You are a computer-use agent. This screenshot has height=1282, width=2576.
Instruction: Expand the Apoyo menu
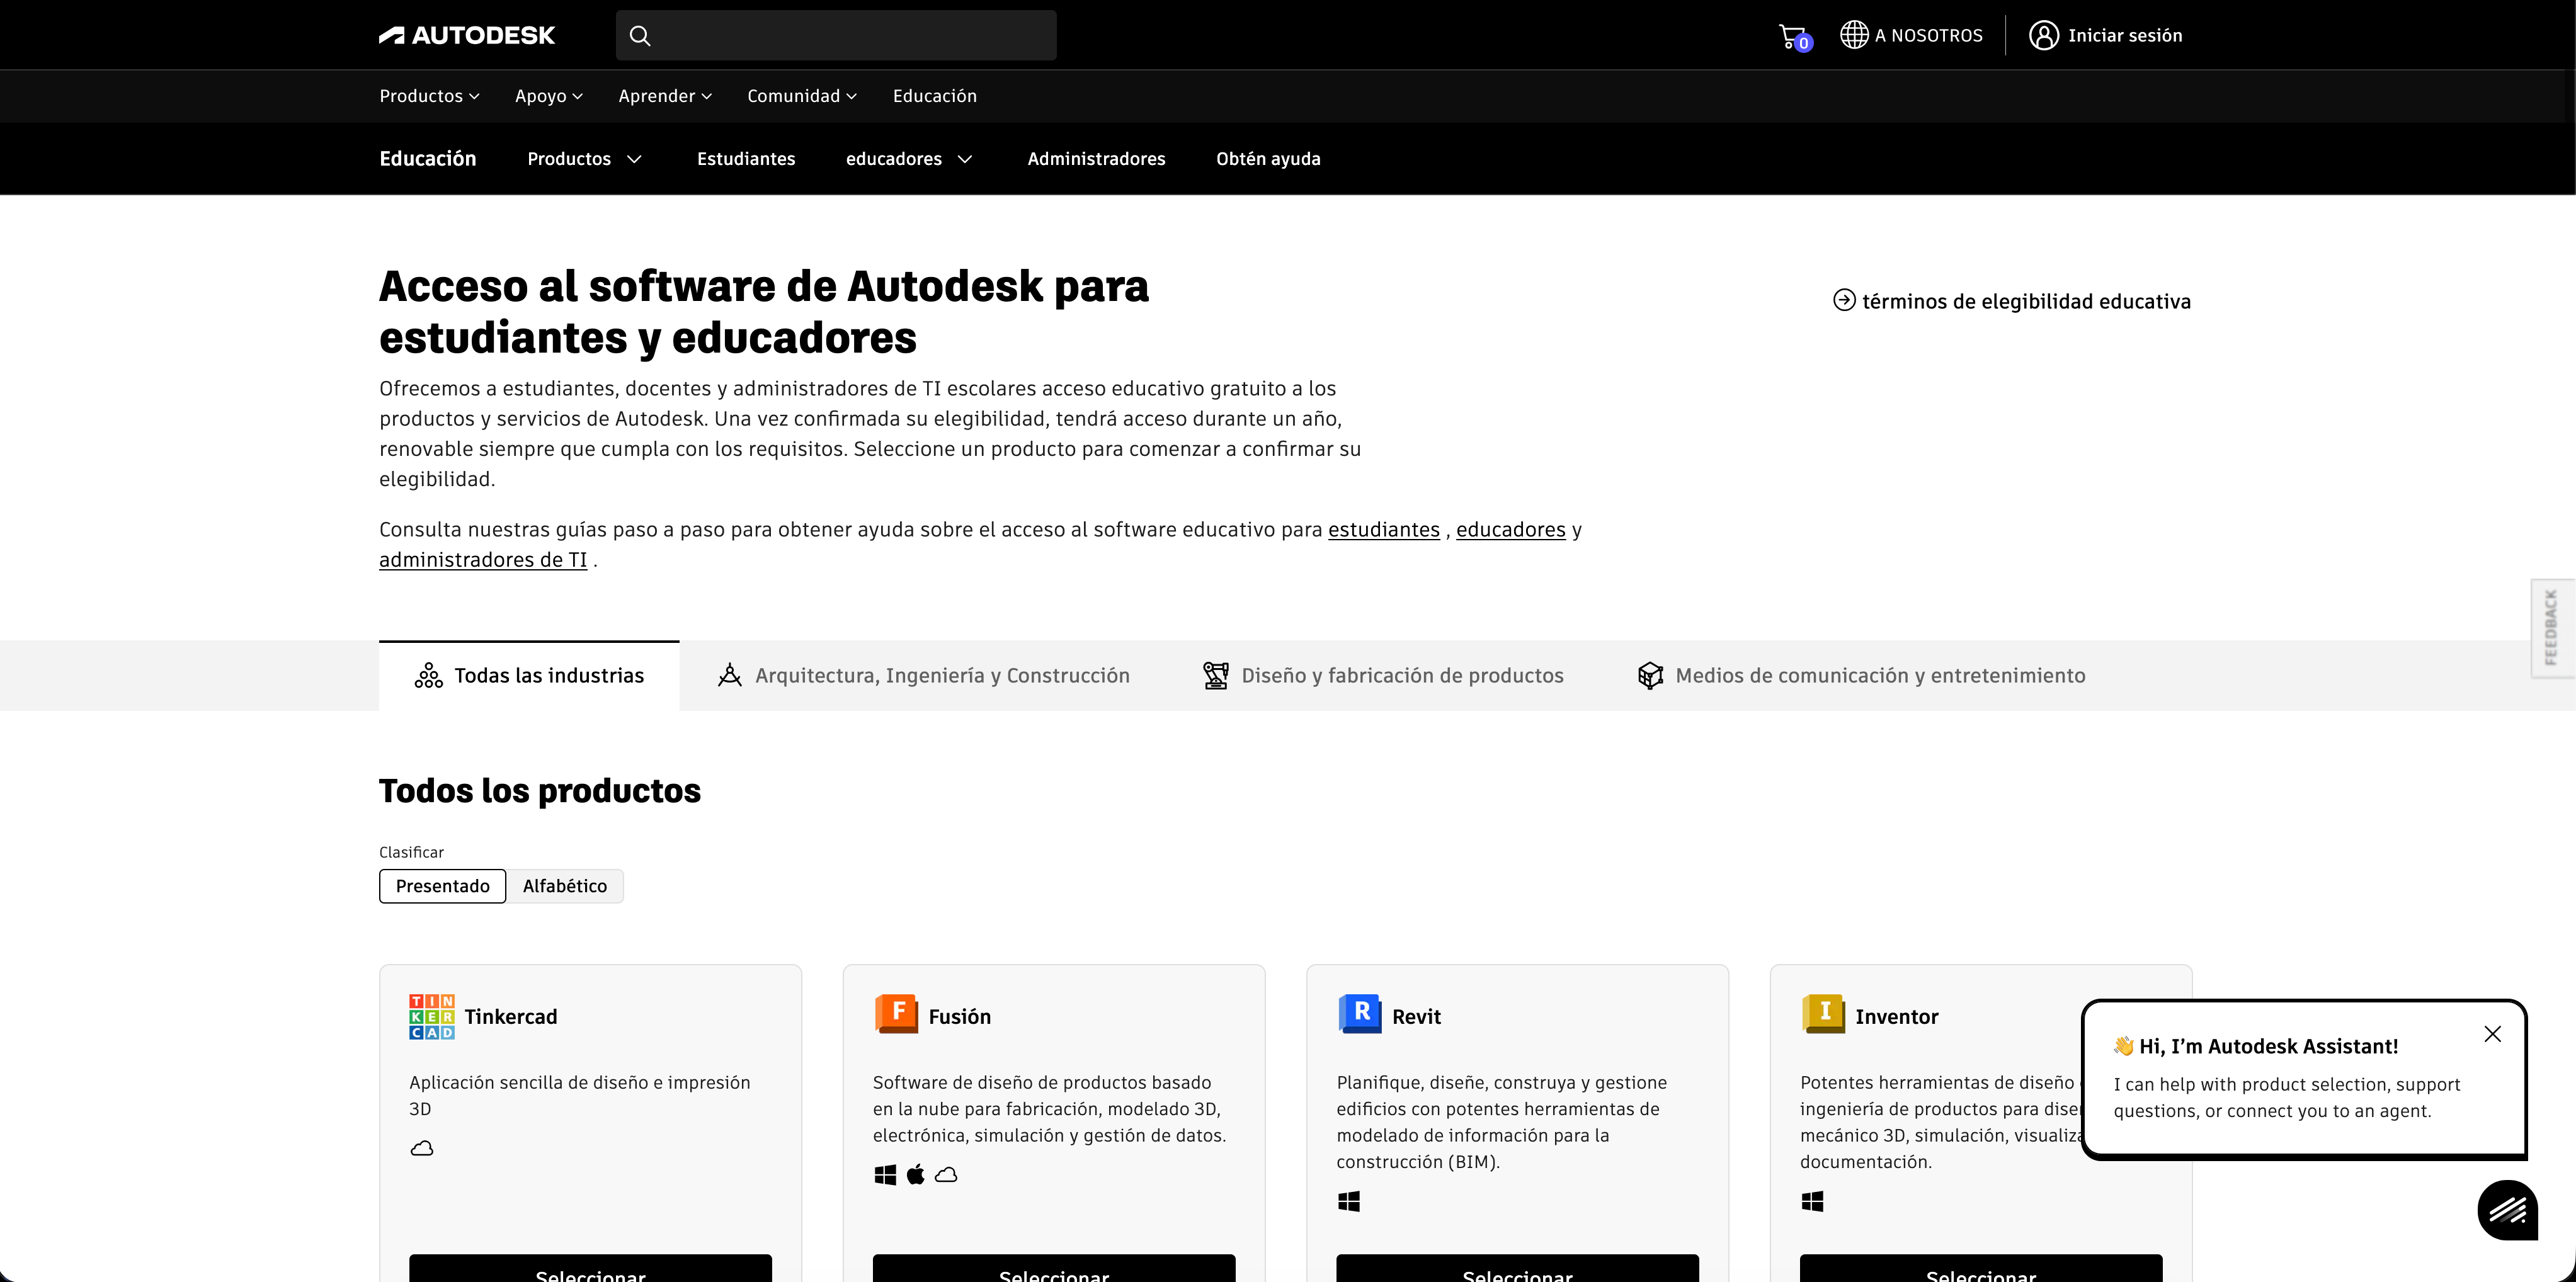(x=549, y=96)
